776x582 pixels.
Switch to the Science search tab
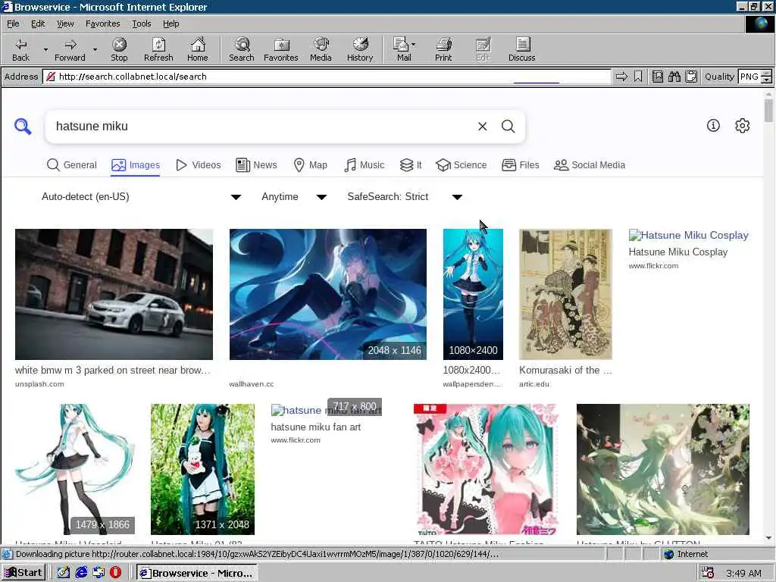[x=462, y=164]
